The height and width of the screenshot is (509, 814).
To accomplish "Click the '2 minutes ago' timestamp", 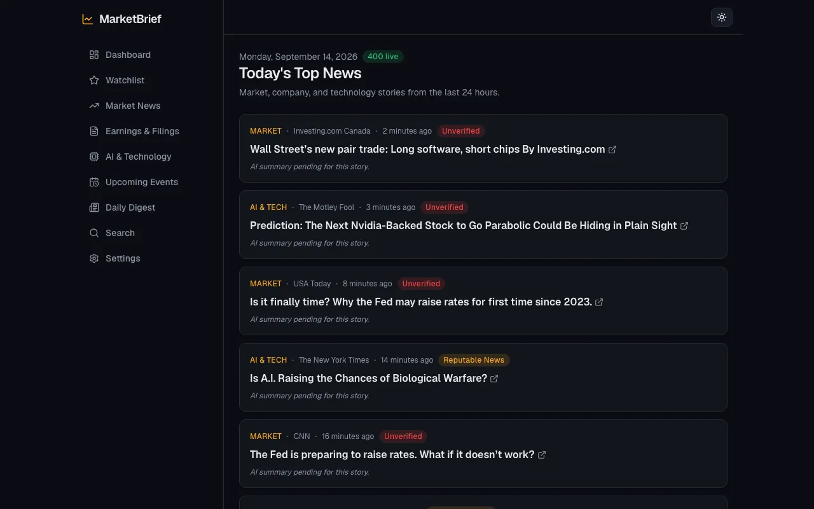I will click(x=407, y=131).
